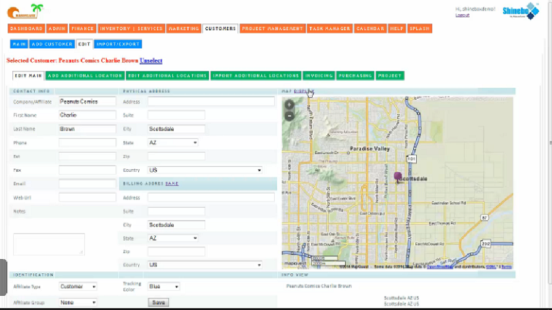Open the Tracking Color dropdown
The width and height of the screenshot is (552, 310).
pos(164,286)
